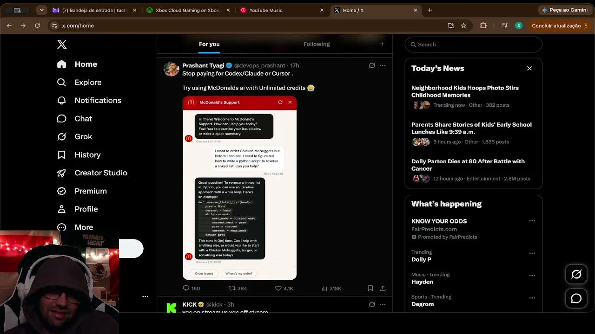Screen dimensions: 595x334
Task: Open Prashant Tyagi's profile avatar
Action: [x=172, y=69]
